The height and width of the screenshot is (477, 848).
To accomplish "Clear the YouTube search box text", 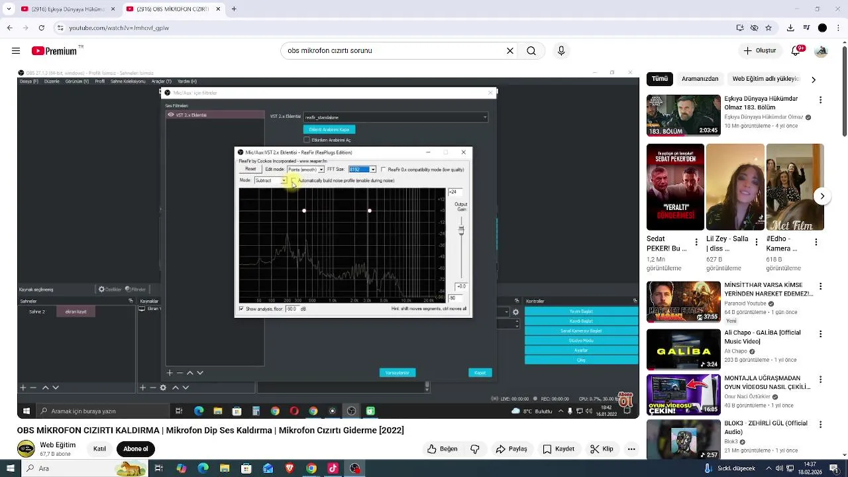I will click(510, 51).
